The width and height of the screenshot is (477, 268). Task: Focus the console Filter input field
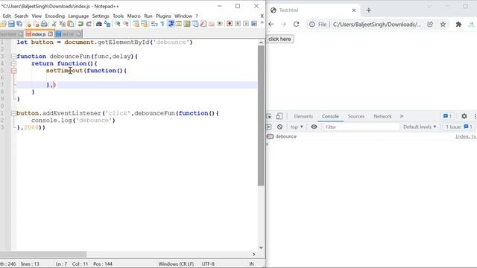361,127
